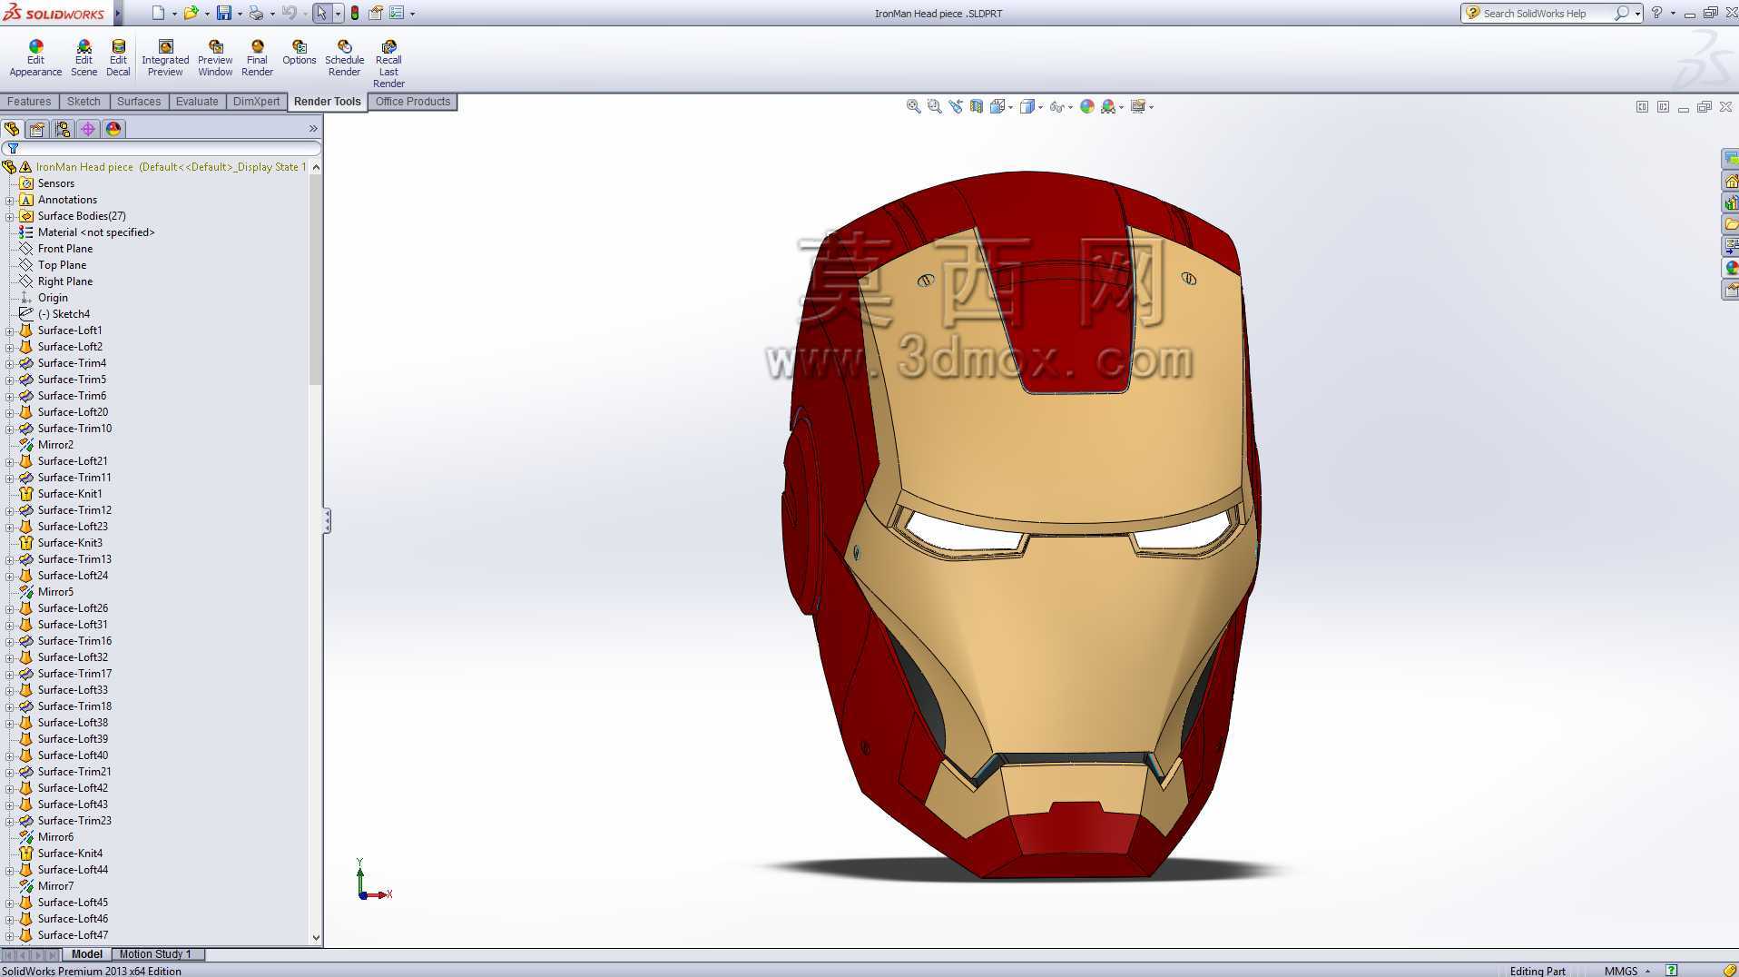The image size is (1739, 977).
Task: Open the DisplayManager tab in the left panel
Action: [113, 129]
